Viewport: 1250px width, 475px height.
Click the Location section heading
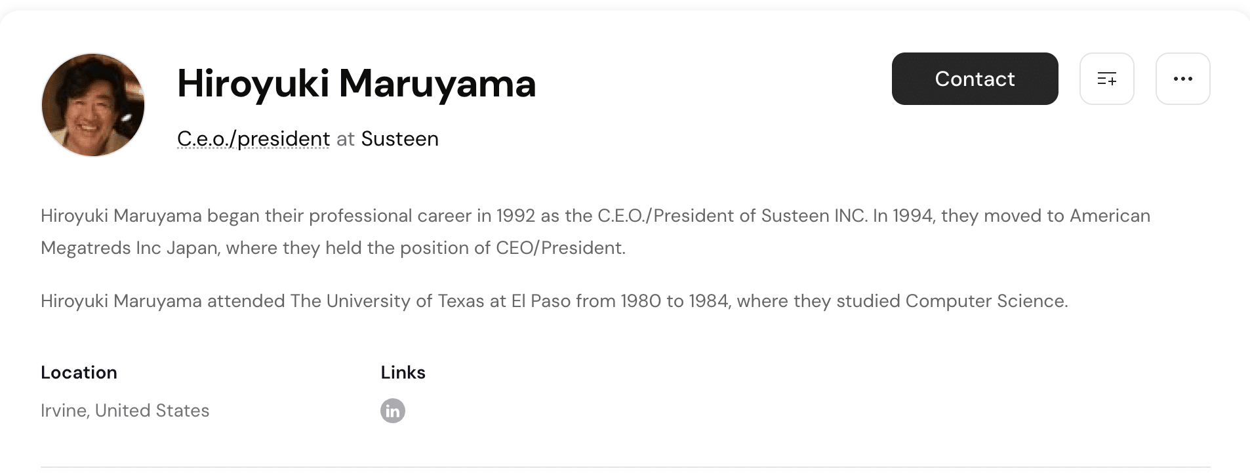coord(79,372)
